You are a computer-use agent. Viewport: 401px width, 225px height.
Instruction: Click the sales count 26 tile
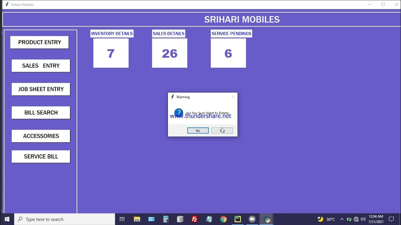(x=169, y=53)
